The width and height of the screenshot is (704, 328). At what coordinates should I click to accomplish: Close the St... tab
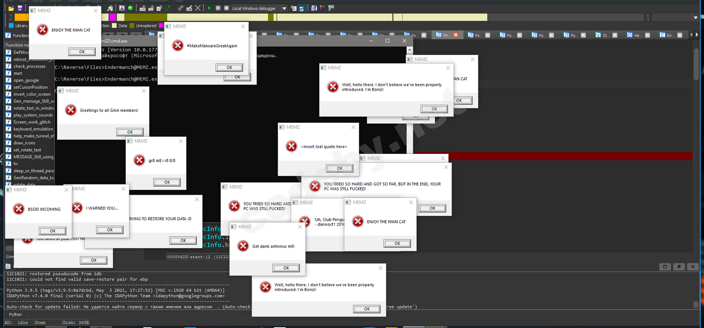point(615,35)
